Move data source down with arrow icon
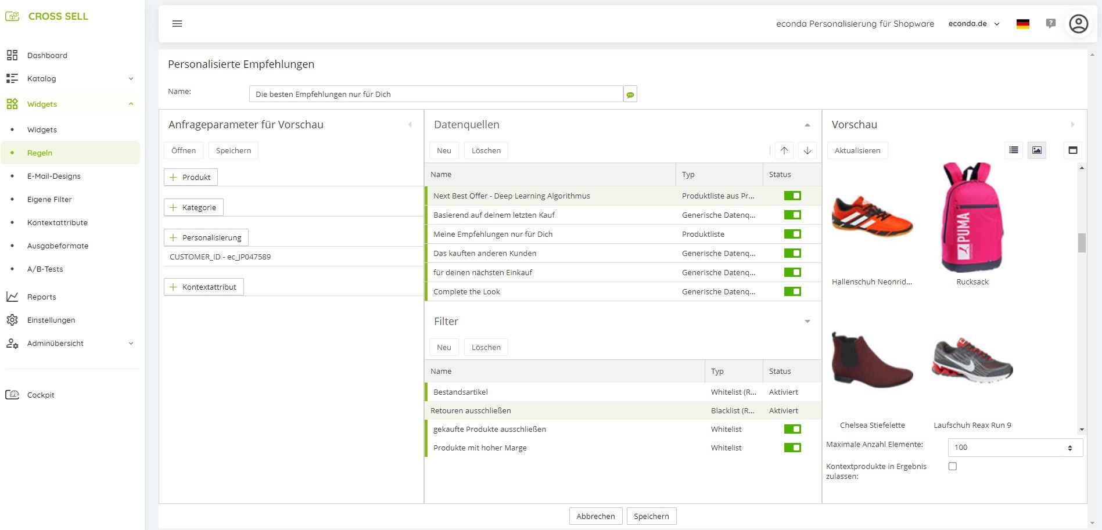This screenshot has width=1102, height=530. click(807, 150)
